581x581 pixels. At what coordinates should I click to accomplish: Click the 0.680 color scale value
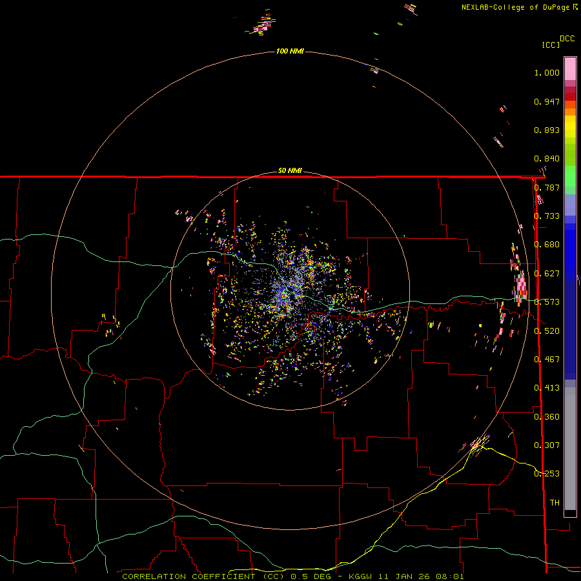(547, 245)
